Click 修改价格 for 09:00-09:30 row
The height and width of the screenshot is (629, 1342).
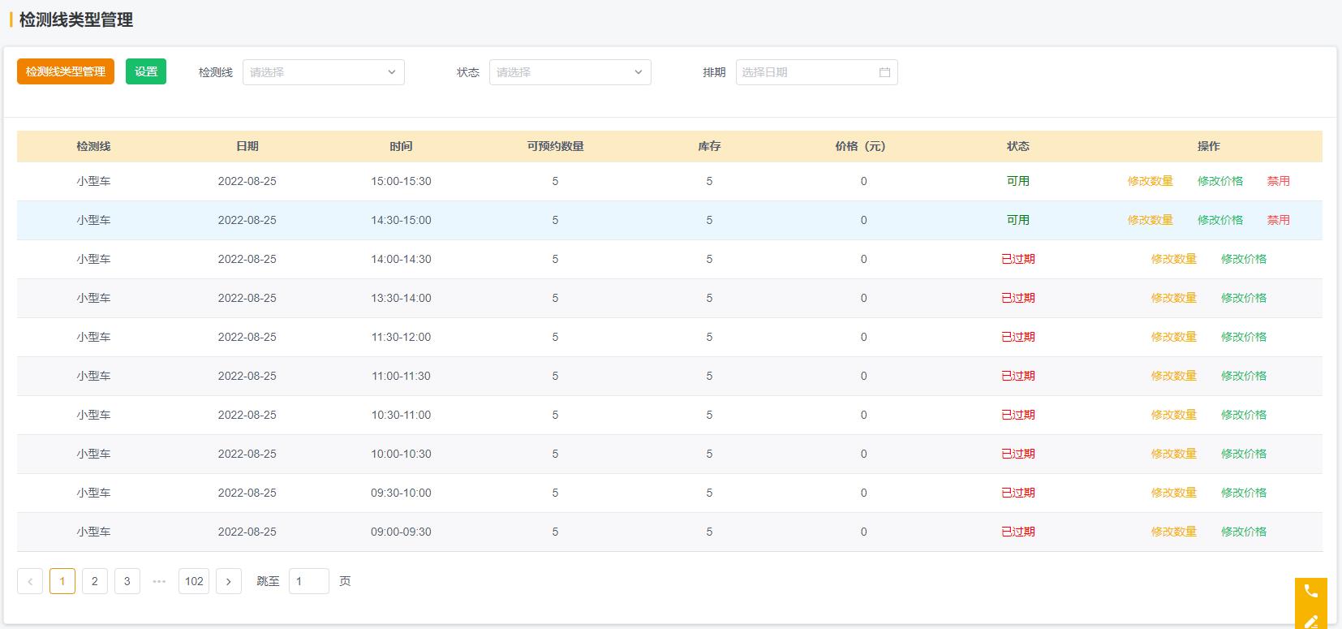tap(1244, 532)
